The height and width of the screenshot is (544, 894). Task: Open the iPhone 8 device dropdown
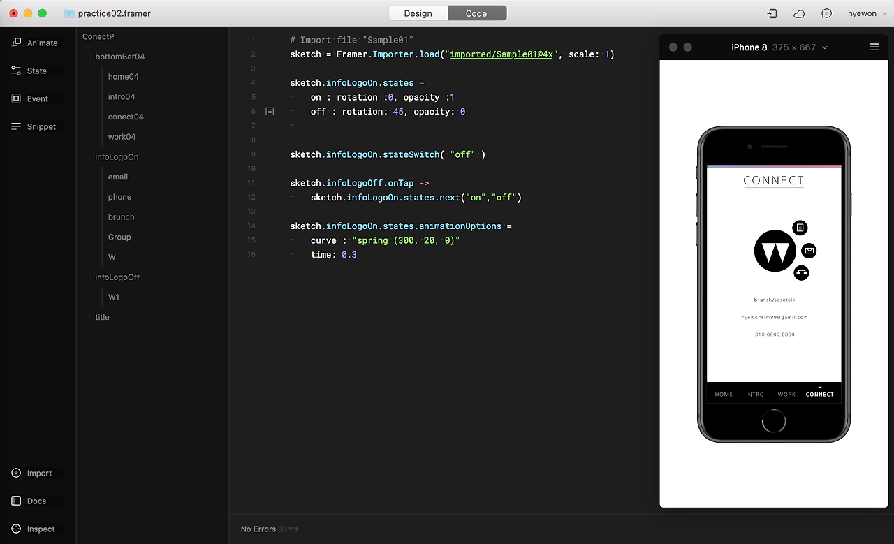[x=779, y=47]
